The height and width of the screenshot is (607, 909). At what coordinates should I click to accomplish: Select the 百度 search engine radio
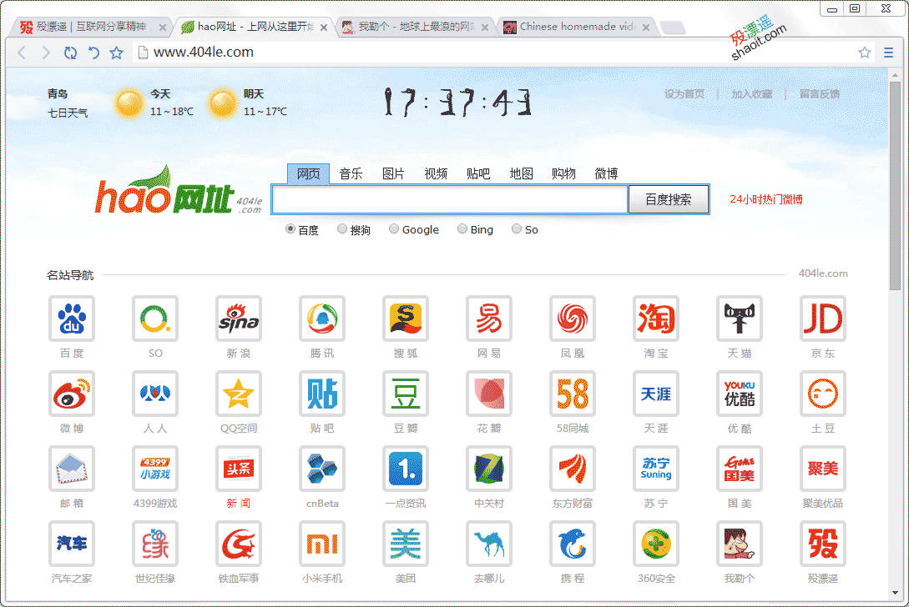coord(290,229)
